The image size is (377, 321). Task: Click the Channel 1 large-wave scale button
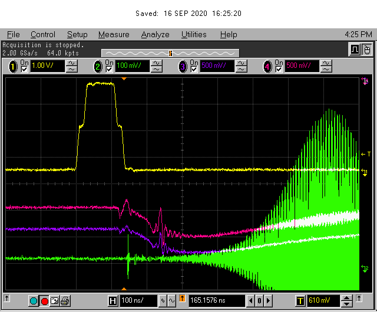(x=72, y=63)
